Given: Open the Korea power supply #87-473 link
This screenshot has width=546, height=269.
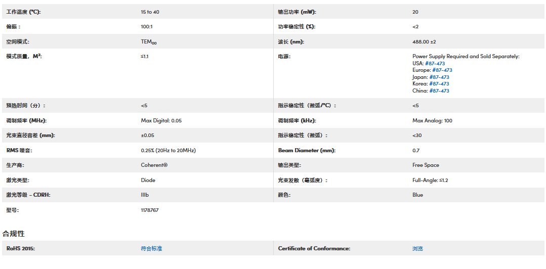Looking at the screenshot, I should click(x=439, y=84).
